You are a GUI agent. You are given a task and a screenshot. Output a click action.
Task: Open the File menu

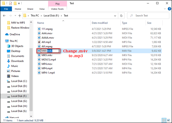[x=6, y=9]
